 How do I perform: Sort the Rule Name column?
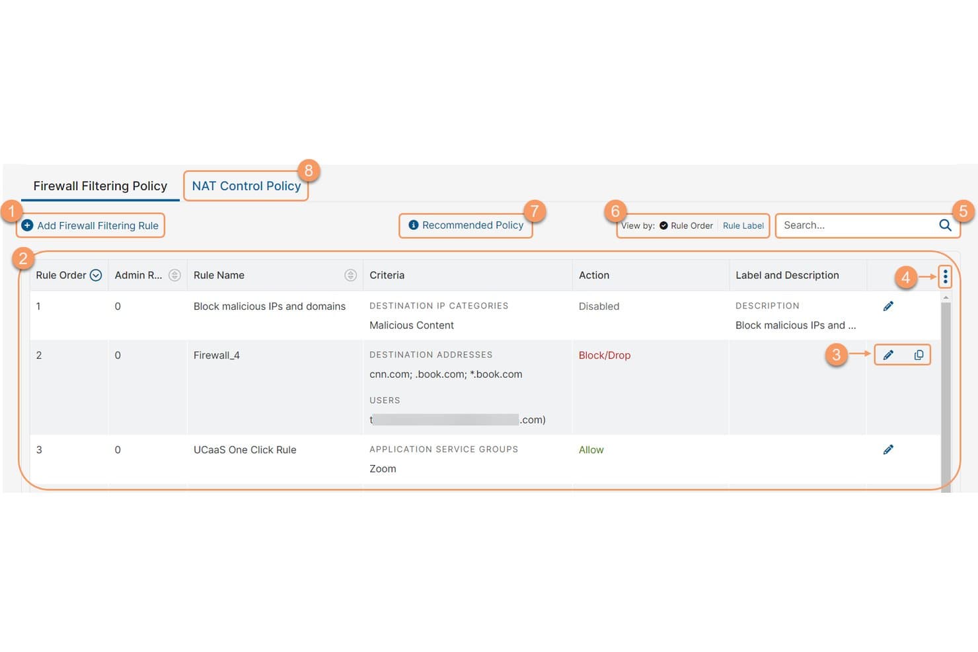(x=350, y=275)
